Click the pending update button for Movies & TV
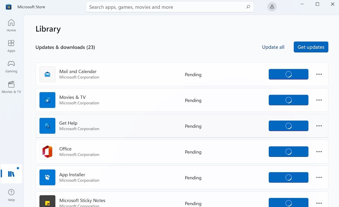 [x=288, y=100]
